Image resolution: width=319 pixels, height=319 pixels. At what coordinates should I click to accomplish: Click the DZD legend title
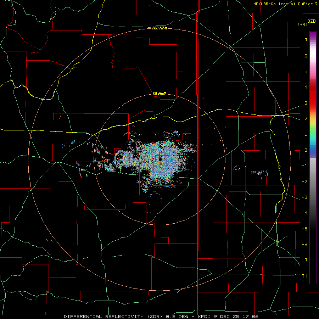click(312, 21)
